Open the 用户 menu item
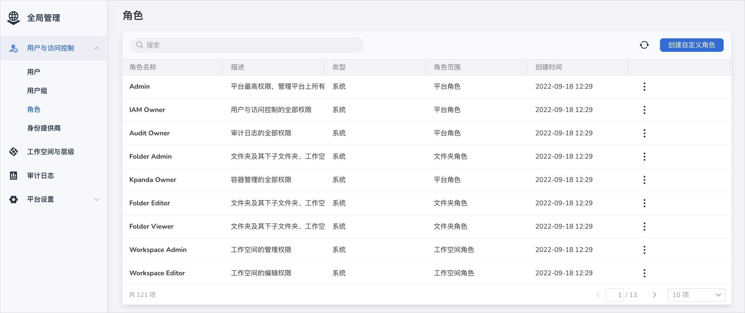 click(33, 72)
